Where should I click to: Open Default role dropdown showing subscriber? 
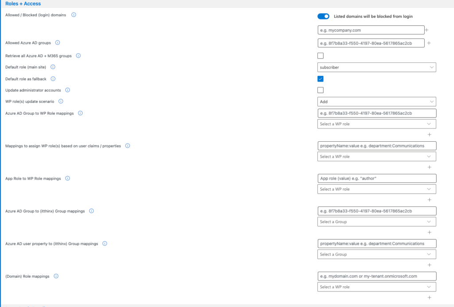(377, 67)
